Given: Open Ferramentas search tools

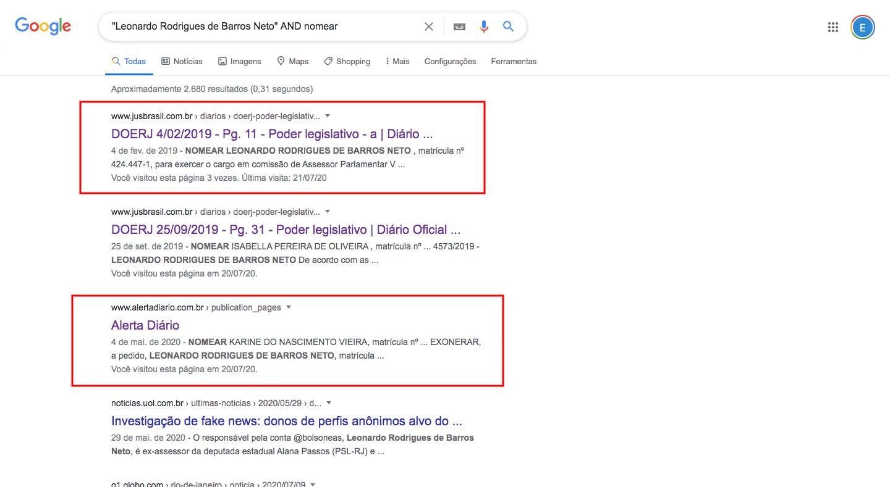Looking at the screenshot, I should point(514,61).
